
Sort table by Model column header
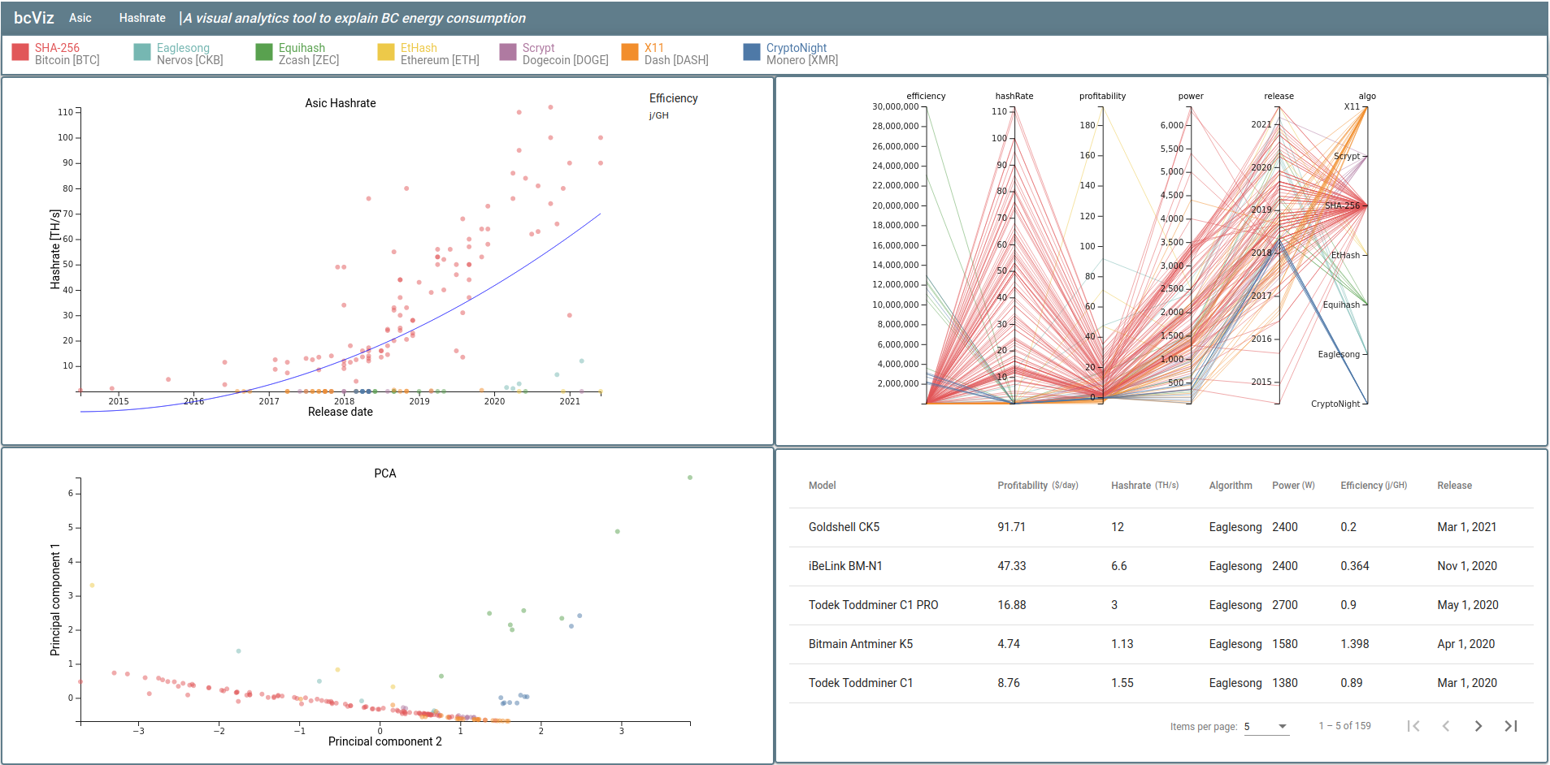click(x=822, y=486)
